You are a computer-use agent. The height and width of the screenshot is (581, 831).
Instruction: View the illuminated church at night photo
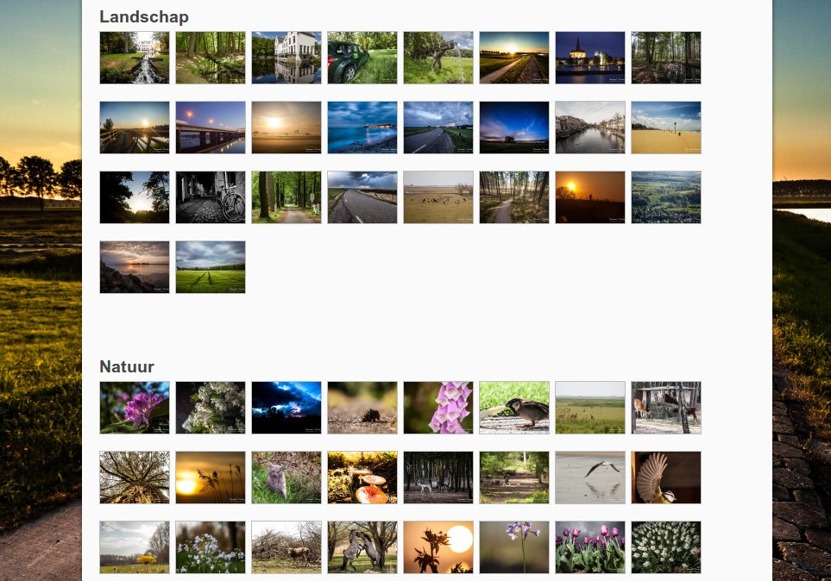pos(590,58)
